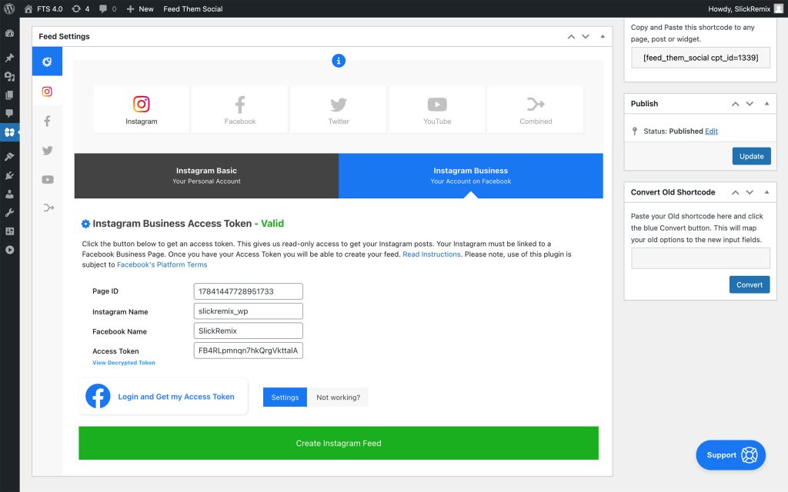The image size is (788, 492).
Task: Click the old shortcode input field
Action: click(700, 258)
